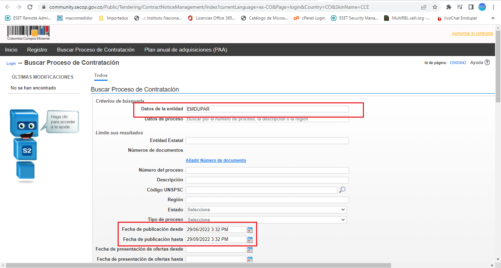Open calendar for Fecha de publicación hasta
501x268 pixels.
point(250,239)
